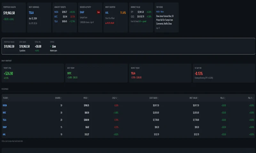This screenshot has height=153, width=256.
Task: Click the 11.4% short of float value
Action: 123,13
